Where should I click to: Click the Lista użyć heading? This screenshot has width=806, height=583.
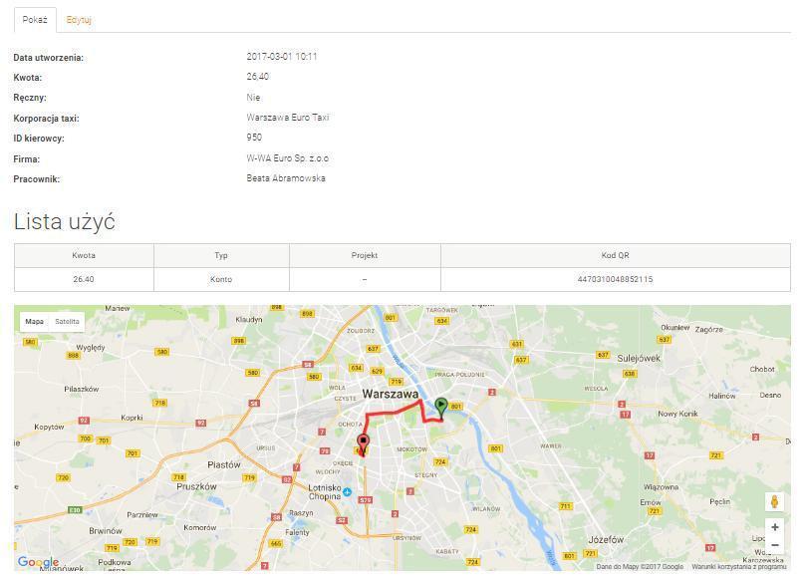click(x=64, y=222)
